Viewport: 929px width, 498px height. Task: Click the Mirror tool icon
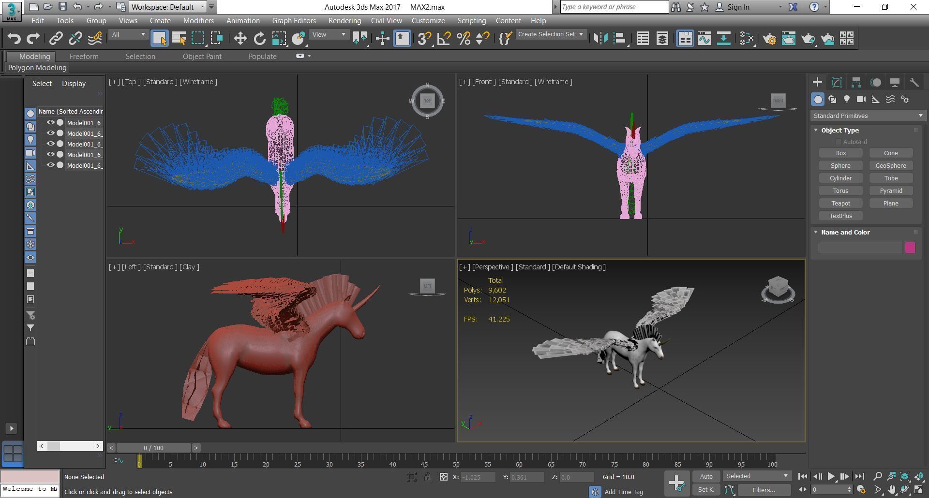600,39
